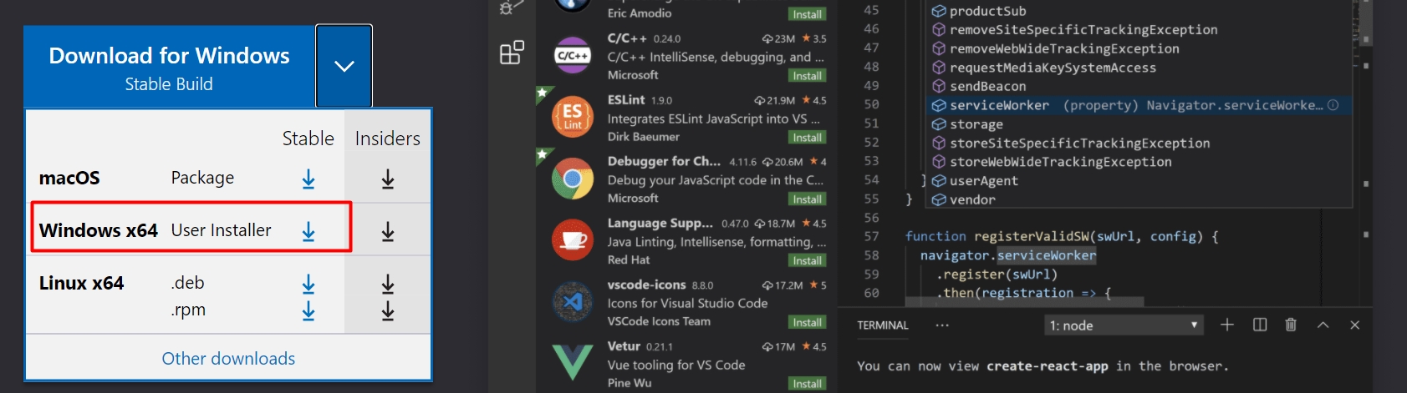1407x393 pixels.
Task: Download Windows x64 Stable User Installer
Action: point(308,231)
